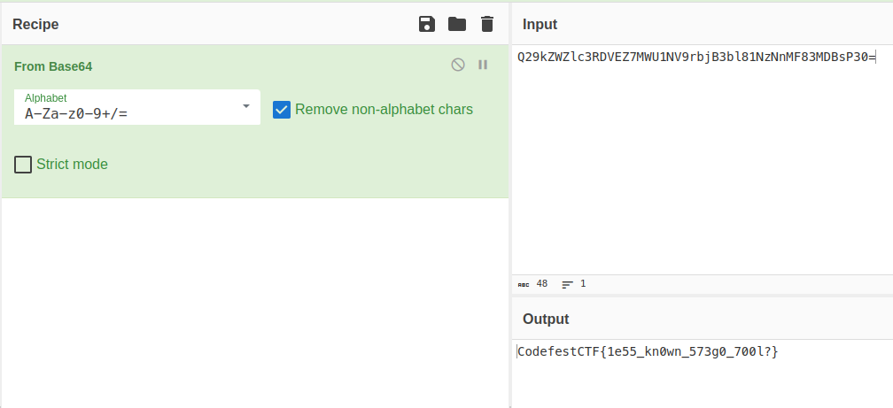The image size is (893, 408).
Task: Click the Output panel heading
Action: pyautogui.click(x=546, y=319)
